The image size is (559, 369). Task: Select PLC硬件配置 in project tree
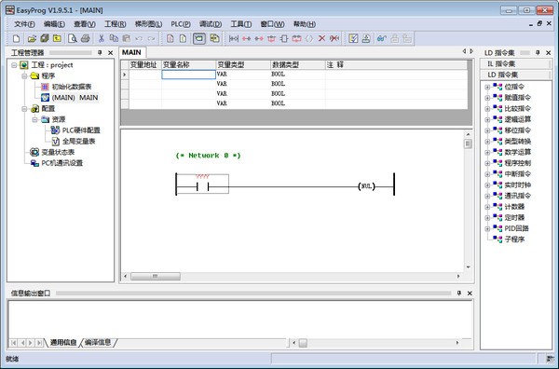(x=81, y=130)
